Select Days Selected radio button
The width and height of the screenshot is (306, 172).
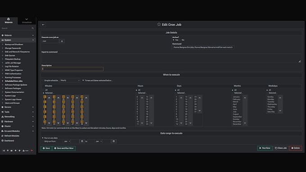coord(175,93)
